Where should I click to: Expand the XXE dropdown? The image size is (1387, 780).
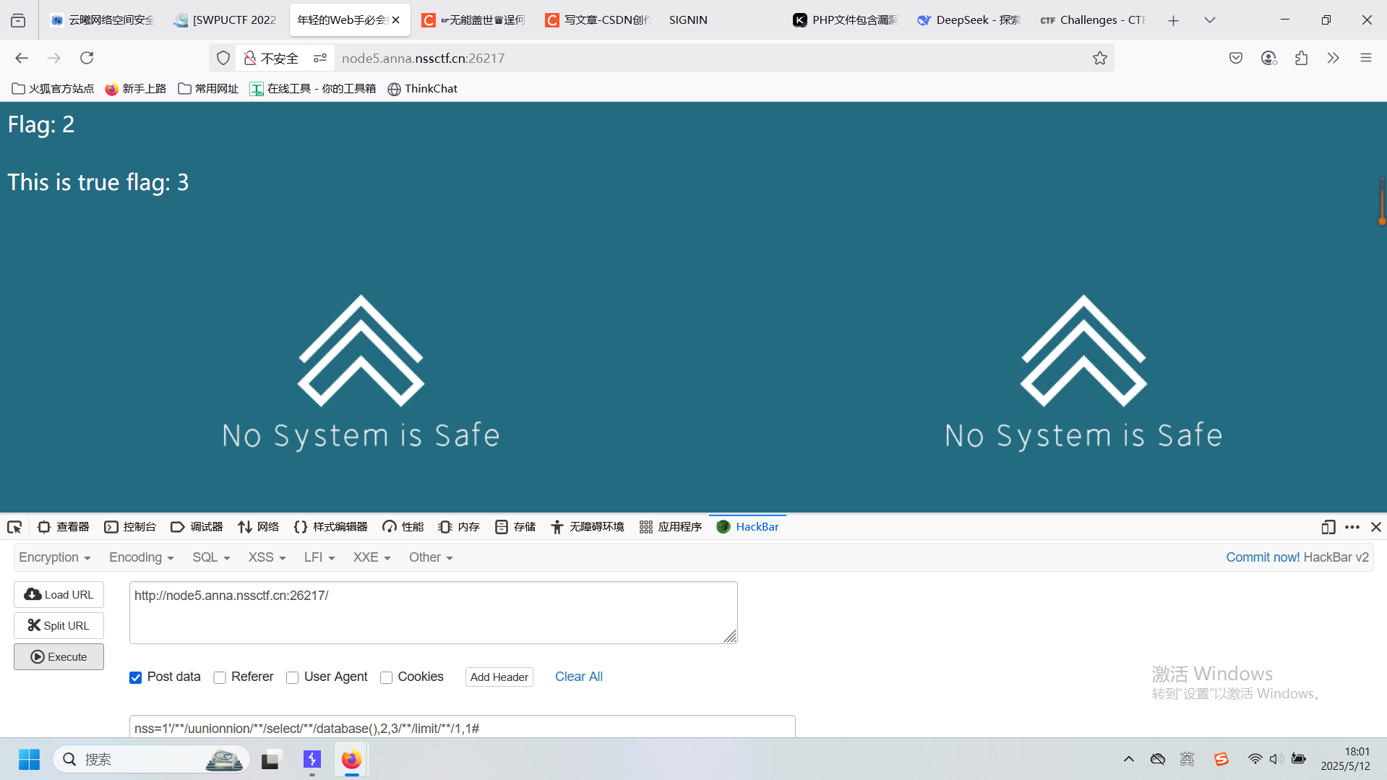(372, 557)
